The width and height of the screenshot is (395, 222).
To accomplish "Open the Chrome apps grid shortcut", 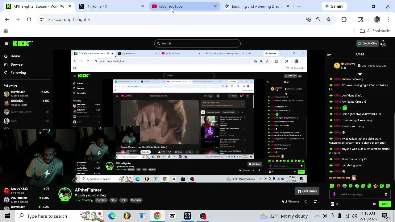I will click(6, 31).
